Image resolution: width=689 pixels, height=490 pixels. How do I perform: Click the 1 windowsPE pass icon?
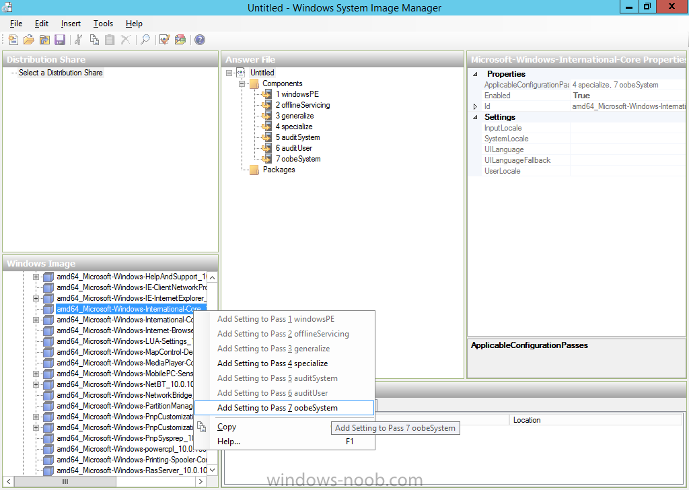tap(266, 94)
